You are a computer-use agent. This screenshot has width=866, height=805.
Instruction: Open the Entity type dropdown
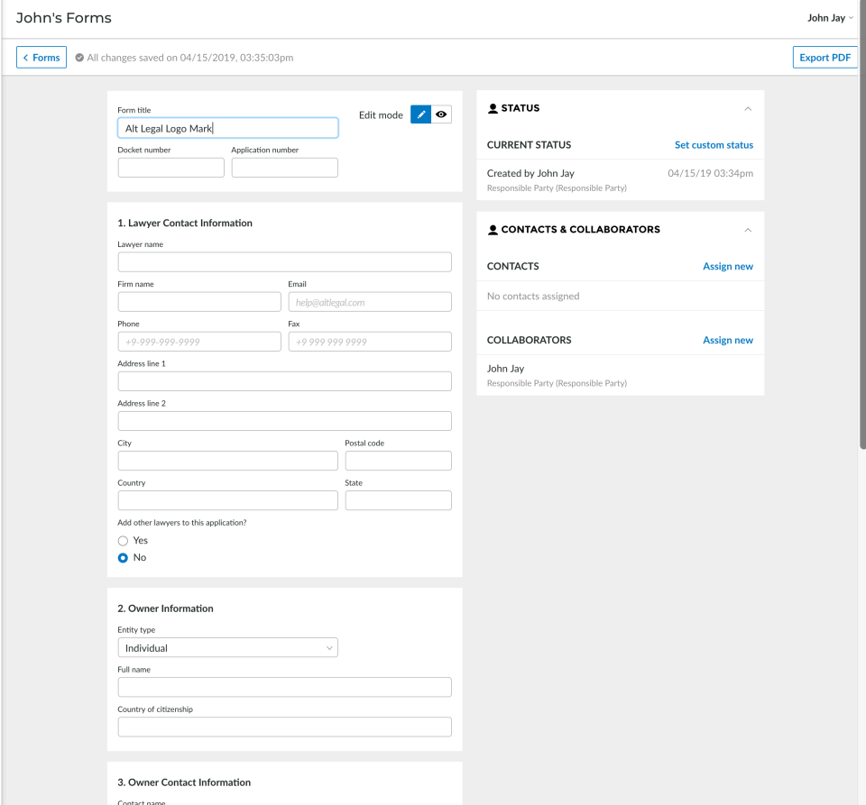pos(227,647)
